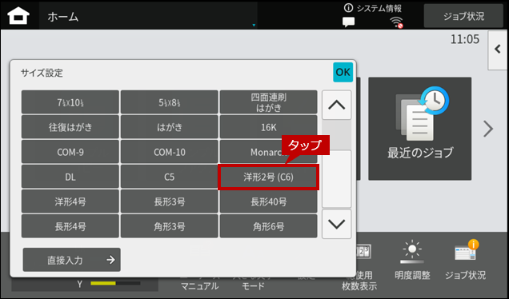The height and width of the screenshot is (299, 509).
Task: Move the size list down with down arrow
Action: click(x=337, y=224)
